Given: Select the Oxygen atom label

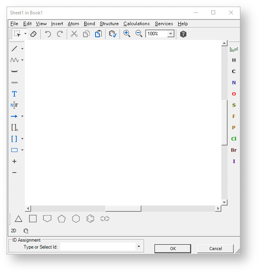Looking at the screenshot, I should [x=234, y=94].
